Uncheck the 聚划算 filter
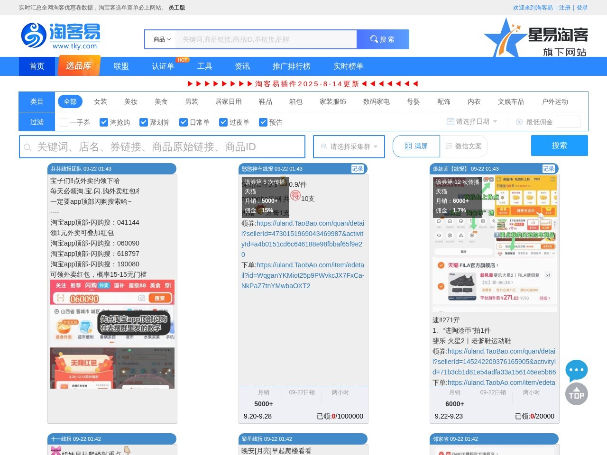The image size is (607, 455). [x=144, y=122]
